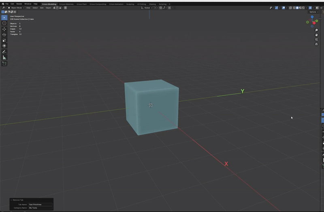
Task: Switch to rendered shading mode
Action: (303, 8)
